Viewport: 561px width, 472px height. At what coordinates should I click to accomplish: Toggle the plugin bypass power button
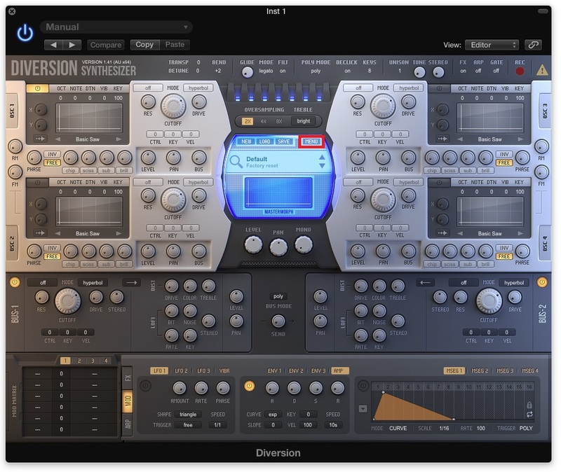click(25, 33)
